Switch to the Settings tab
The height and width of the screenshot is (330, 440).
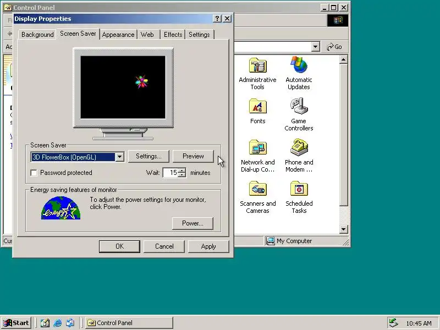point(199,35)
